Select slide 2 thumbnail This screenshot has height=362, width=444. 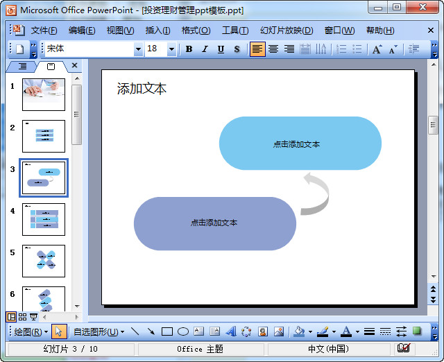44,136
